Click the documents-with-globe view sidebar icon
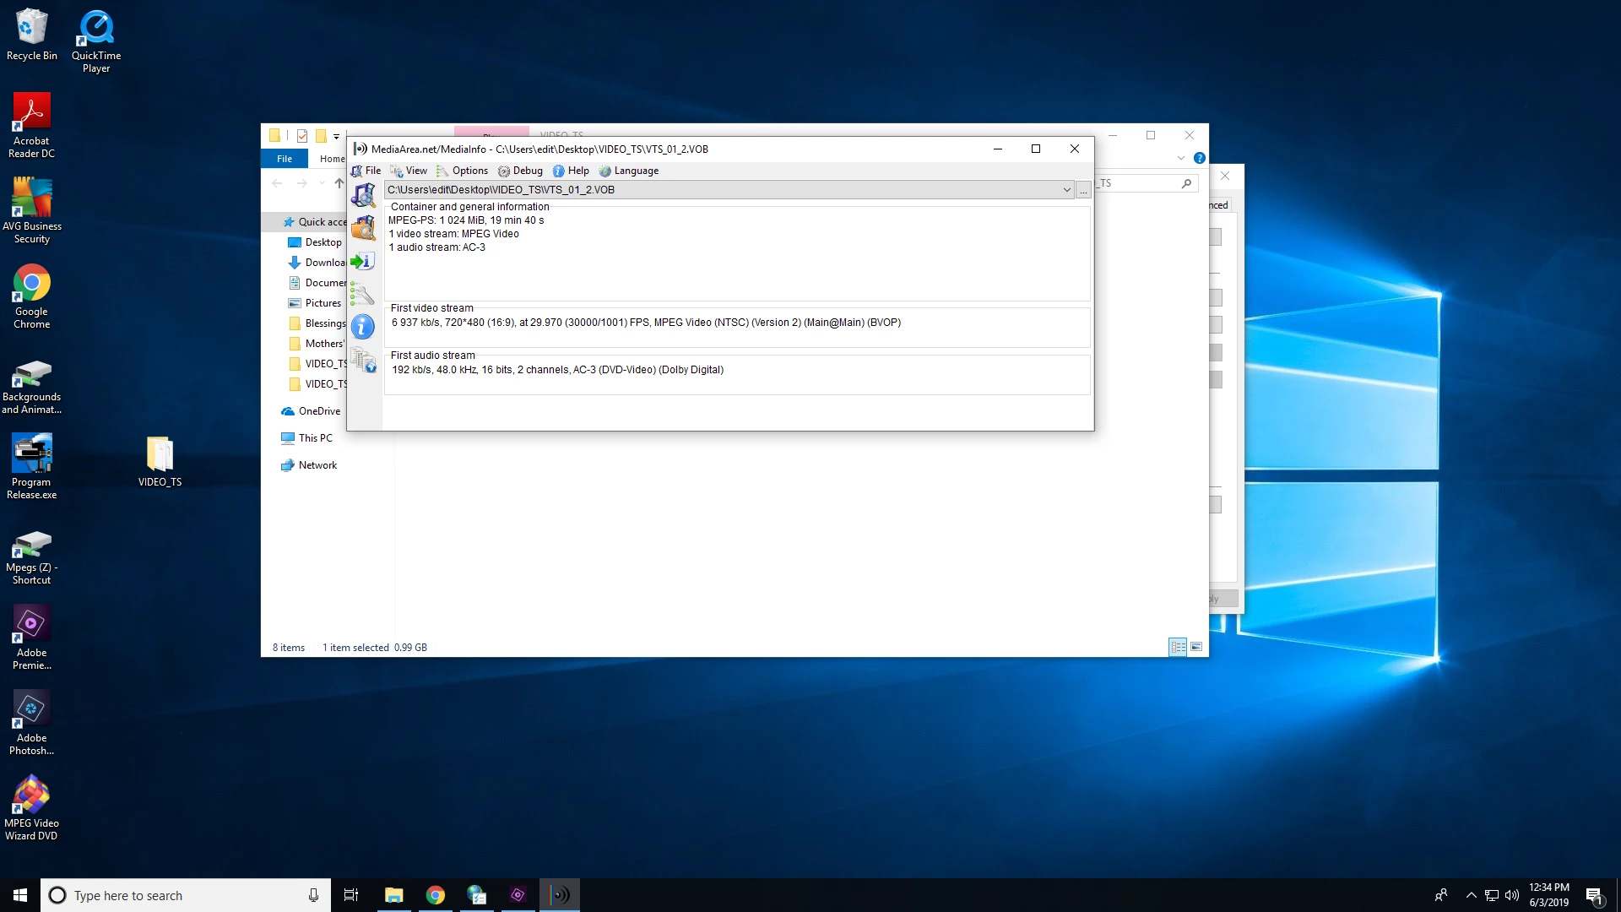The width and height of the screenshot is (1621, 912). (x=363, y=361)
